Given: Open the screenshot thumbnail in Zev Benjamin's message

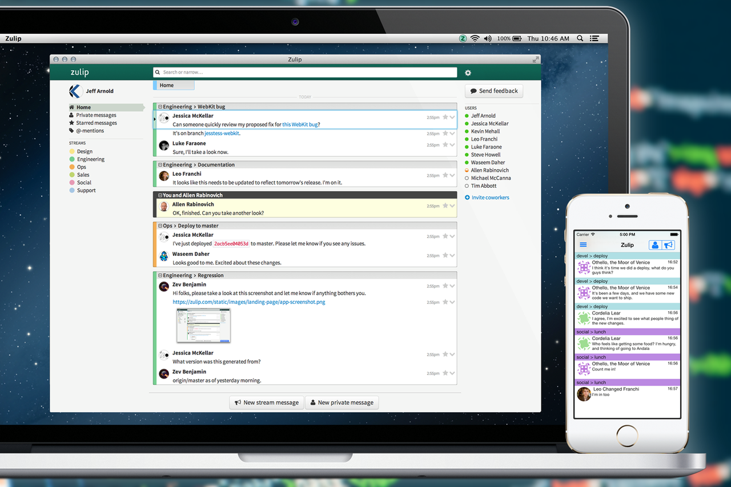Looking at the screenshot, I should point(203,325).
